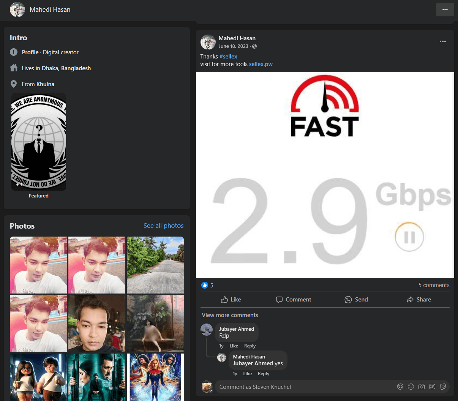Open the Anonymous Featured collection thumbnail
Screen dimensions: 458x401
39,142
